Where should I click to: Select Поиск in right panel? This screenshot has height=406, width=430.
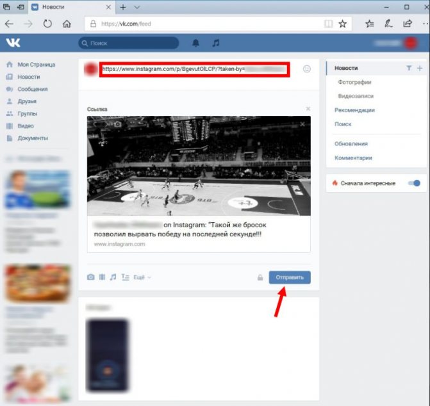pos(343,124)
